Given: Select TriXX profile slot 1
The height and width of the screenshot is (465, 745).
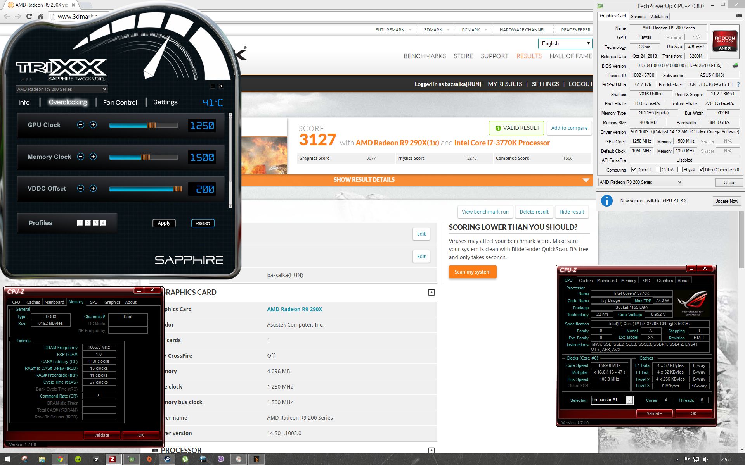Looking at the screenshot, I should 80,223.
